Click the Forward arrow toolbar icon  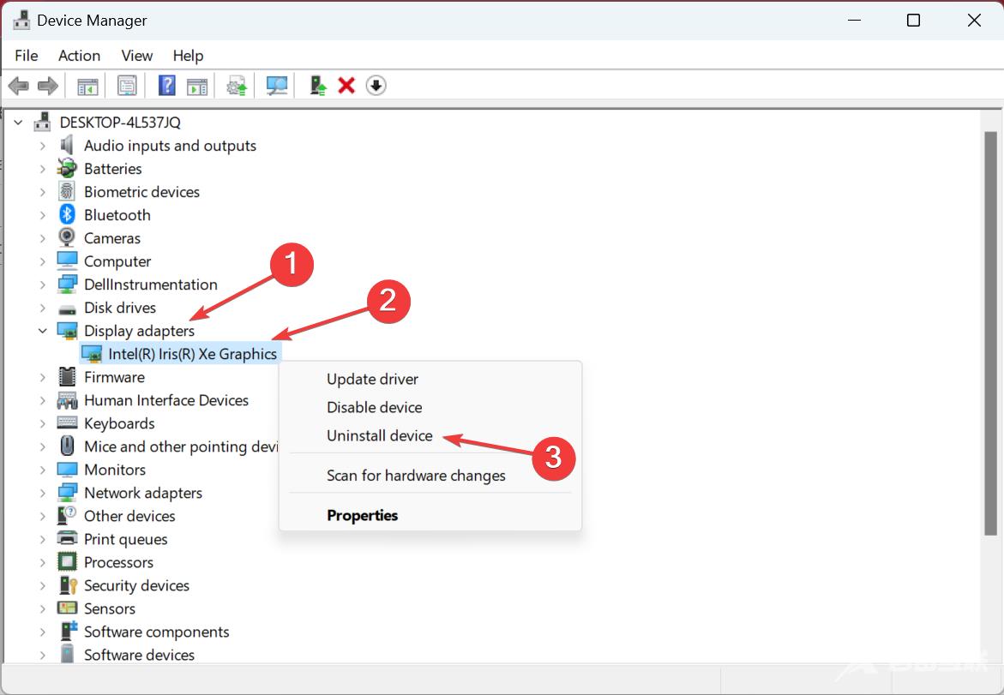tap(48, 85)
